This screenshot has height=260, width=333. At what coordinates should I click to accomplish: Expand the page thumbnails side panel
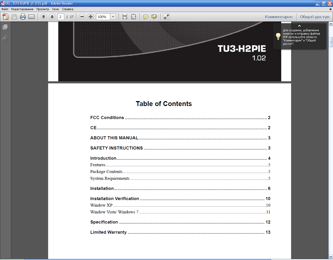pyautogui.click(x=5, y=27)
